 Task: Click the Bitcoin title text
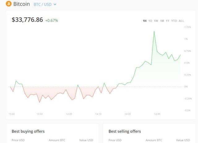[22, 4]
